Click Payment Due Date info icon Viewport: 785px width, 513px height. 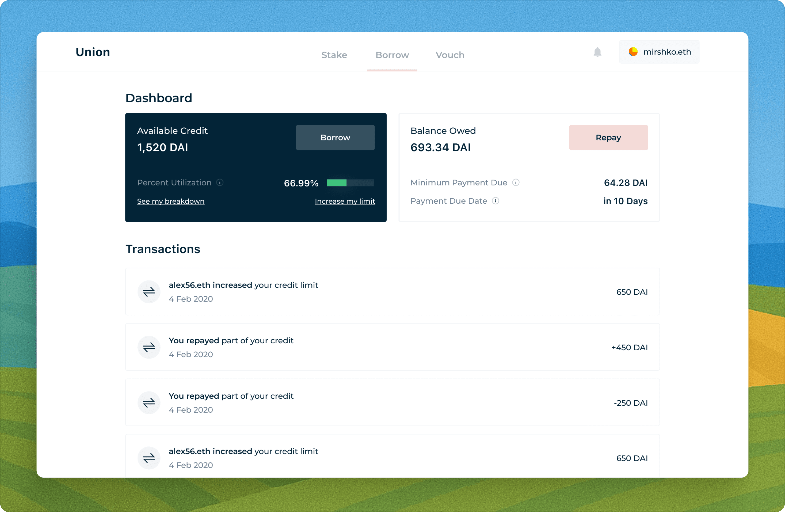pos(496,201)
